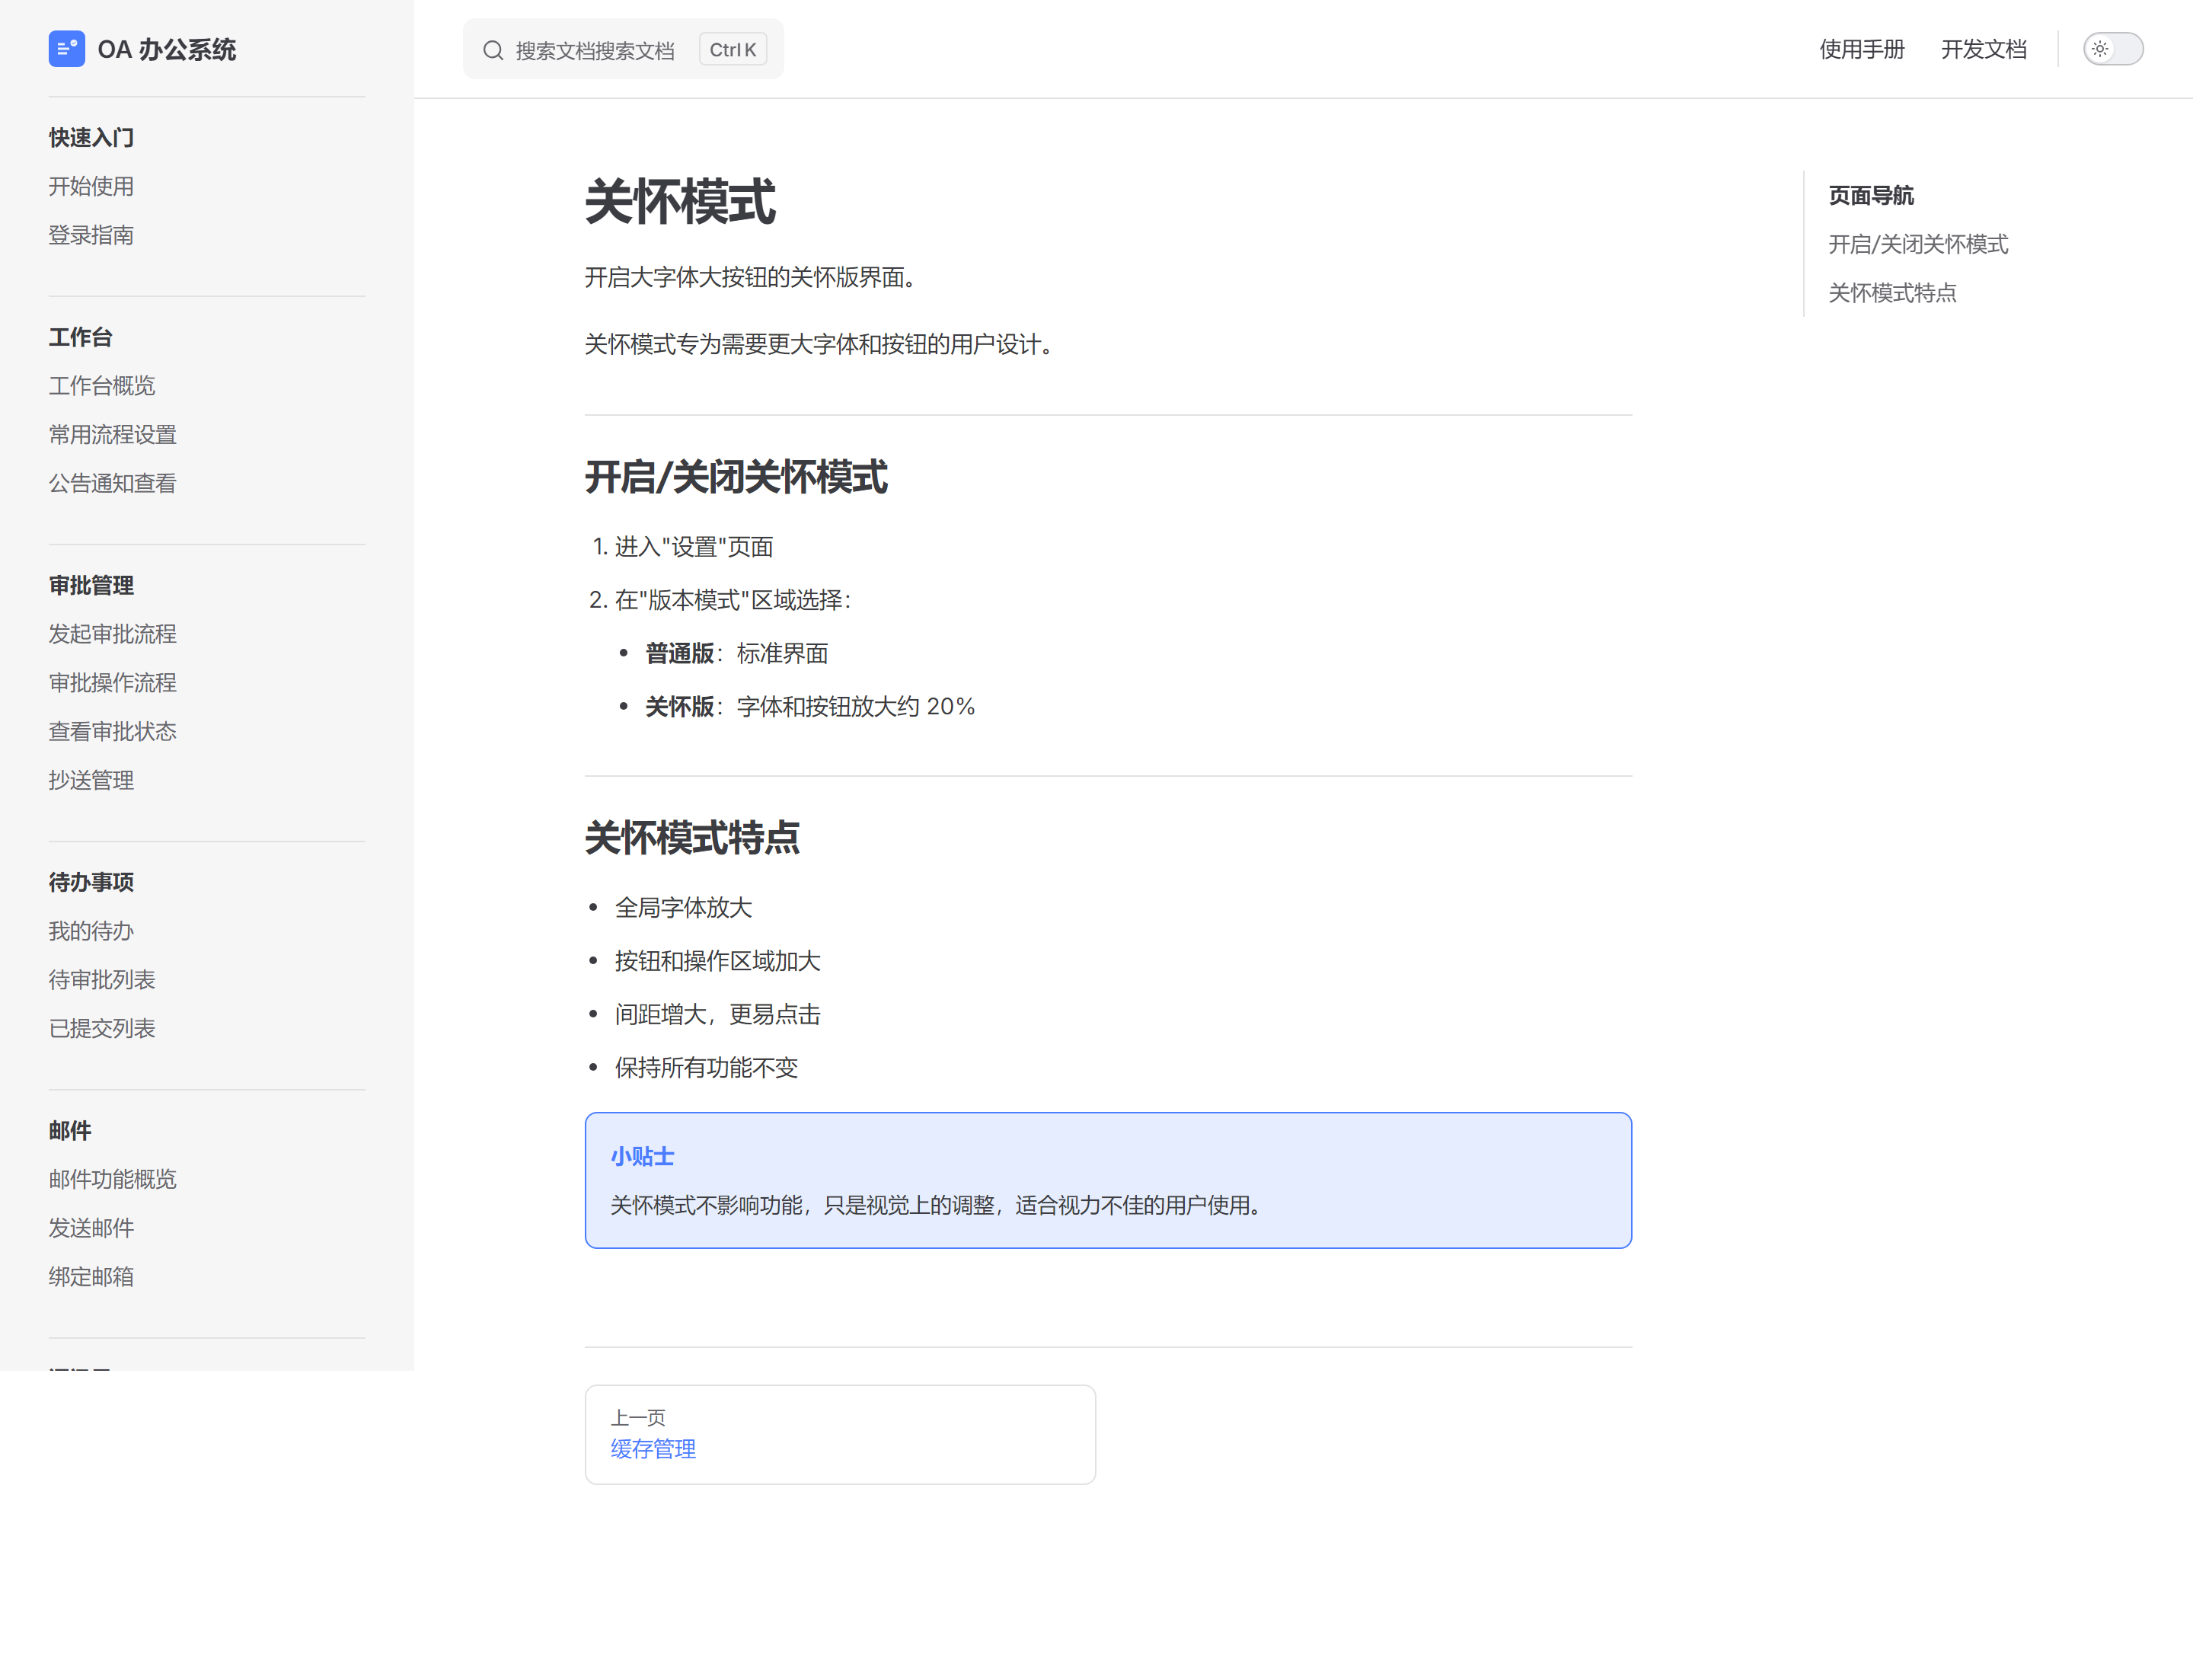Open the 使用手册 top menu item
Viewport: 2193px width, 1680px height.
(1861, 49)
